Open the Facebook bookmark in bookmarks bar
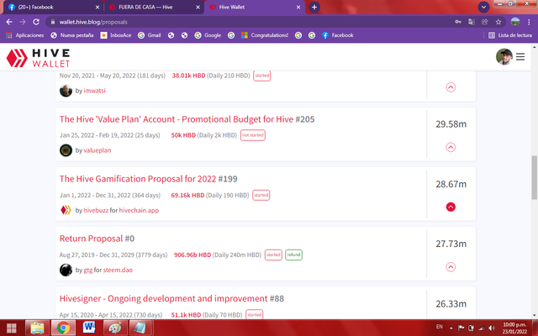Viewport: 538px width, 336px height. pos(338,35)
